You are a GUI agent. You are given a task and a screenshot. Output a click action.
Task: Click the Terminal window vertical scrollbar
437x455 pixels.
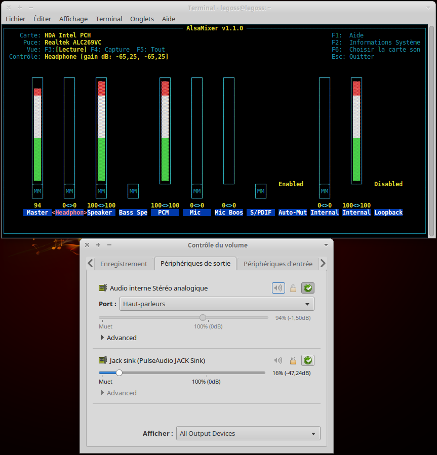point(431,131)
